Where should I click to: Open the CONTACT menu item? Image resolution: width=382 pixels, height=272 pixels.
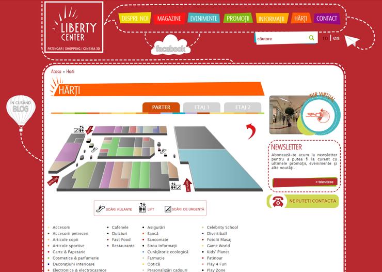pos(327,19)
